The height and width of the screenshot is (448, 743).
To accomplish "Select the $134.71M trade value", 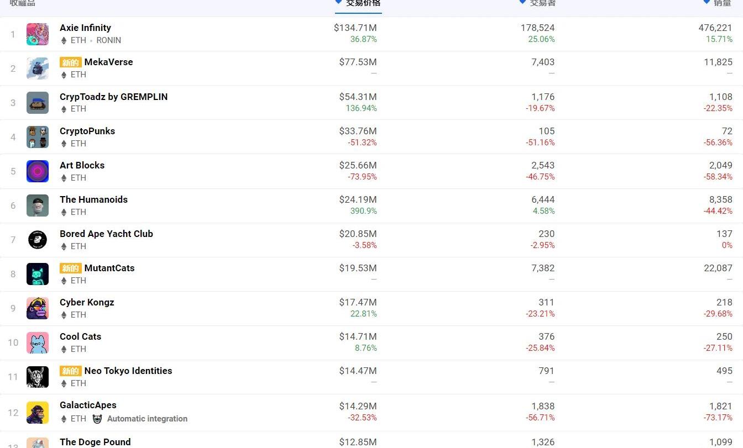I will (355, 28).
